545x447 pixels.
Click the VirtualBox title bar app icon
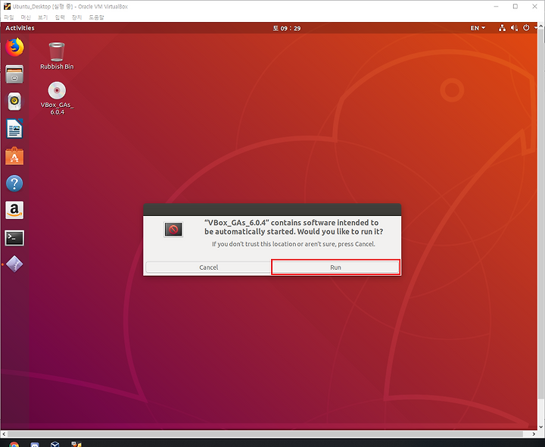tap(7, 6)
